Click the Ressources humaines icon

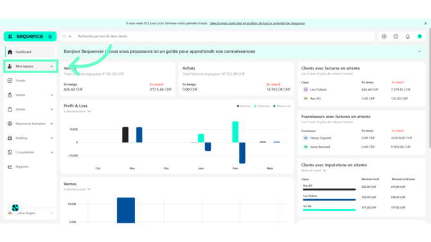click(10, 124)
